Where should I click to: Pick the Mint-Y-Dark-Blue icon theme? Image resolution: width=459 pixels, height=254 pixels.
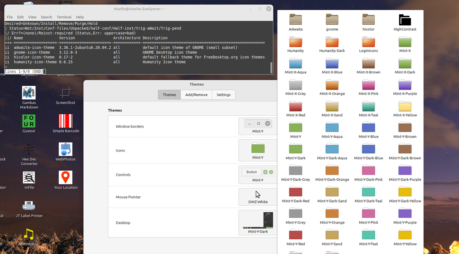coord(368,152)
